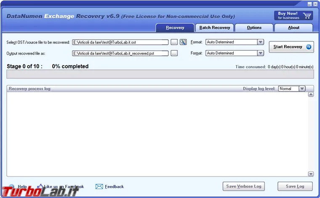Close the DataNumen window
The height and width of the screenshot is (198, 320).
[315, 4]
